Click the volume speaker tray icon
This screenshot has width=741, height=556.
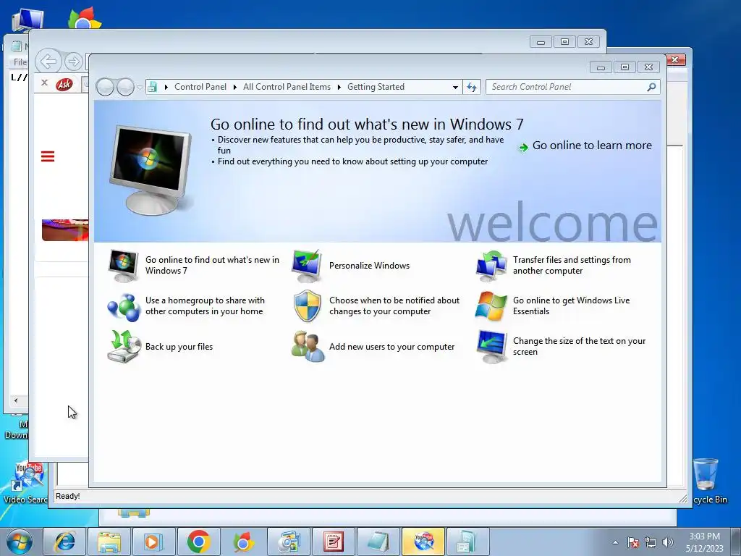coord(668,542)
